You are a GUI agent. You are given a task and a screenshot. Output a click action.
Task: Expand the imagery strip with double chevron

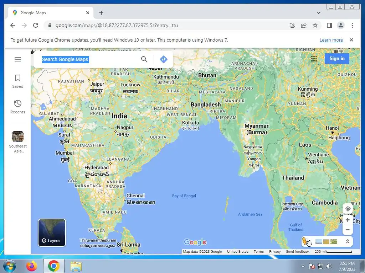point(348,241)
